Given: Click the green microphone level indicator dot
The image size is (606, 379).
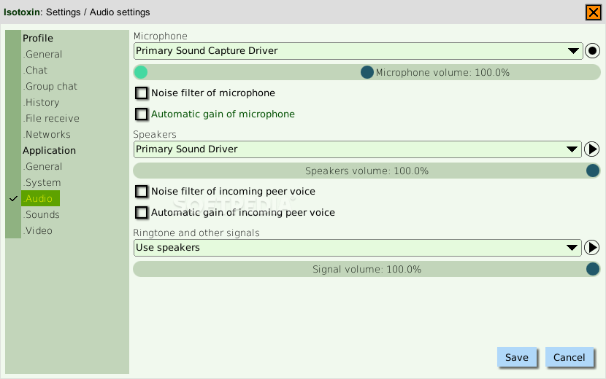Looking at the screenshot, I should pos(141,72).
